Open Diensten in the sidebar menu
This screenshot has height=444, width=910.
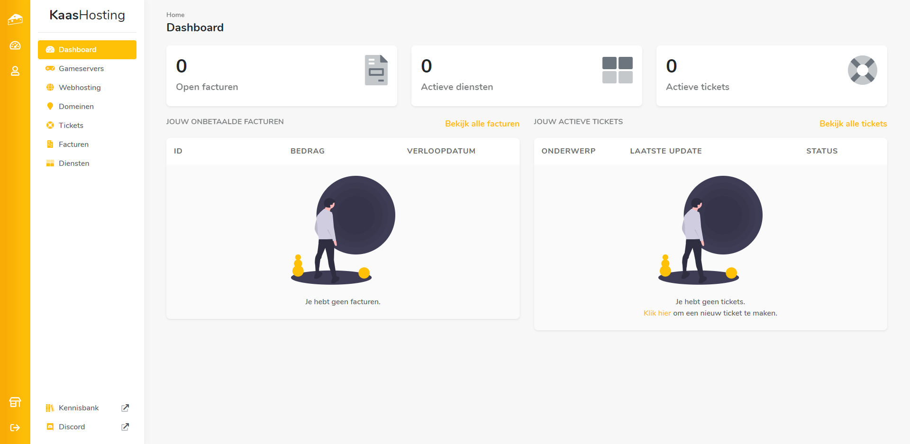point(74,163)
